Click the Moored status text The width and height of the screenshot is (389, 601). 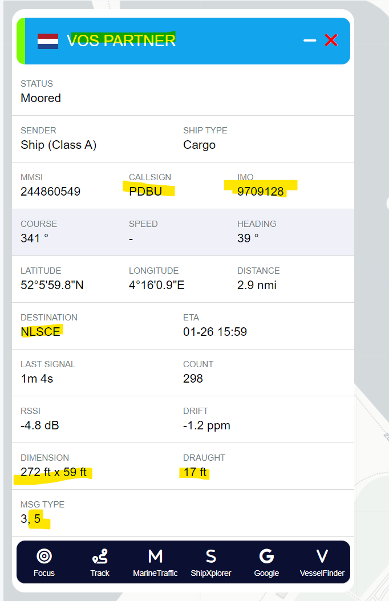(40, 98)
